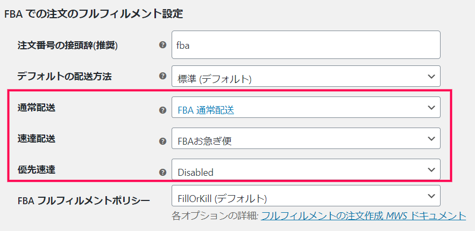Click the 注文番号の接頭辞(推奨) label
The image size is (475, 231).
(x=67, y=45)
